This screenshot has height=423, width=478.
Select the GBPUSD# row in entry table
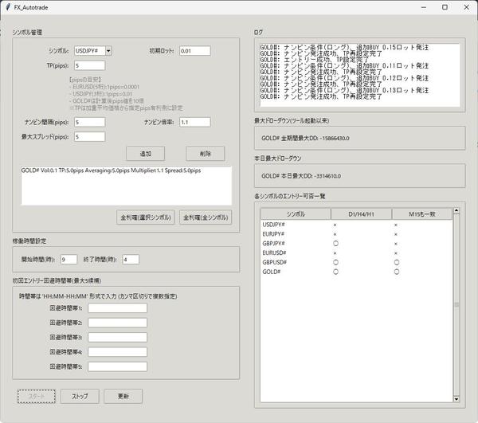[x=356, y=262]
